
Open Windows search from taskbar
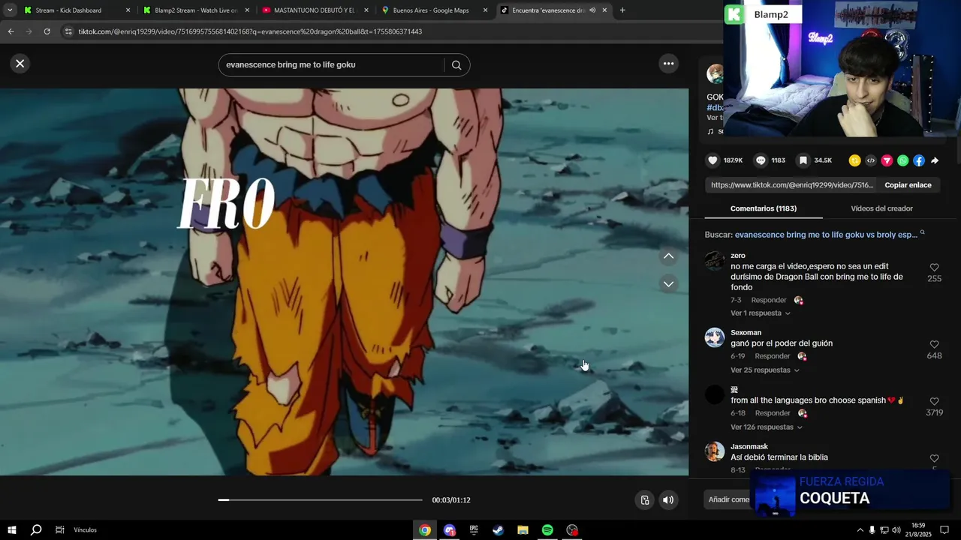[x=36, y=530]
